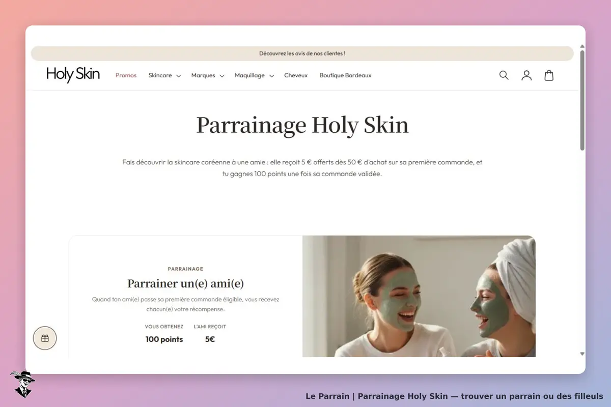
Task: Click the page scrollbar up arrow
Action: 582,46
